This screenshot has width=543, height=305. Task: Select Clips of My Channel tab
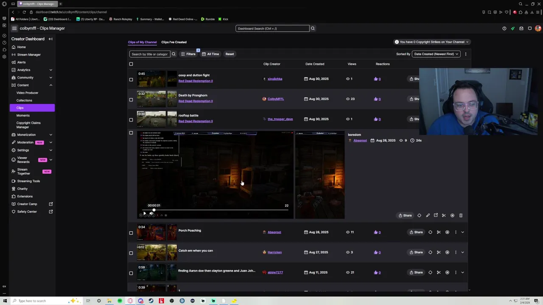point(142,42)
